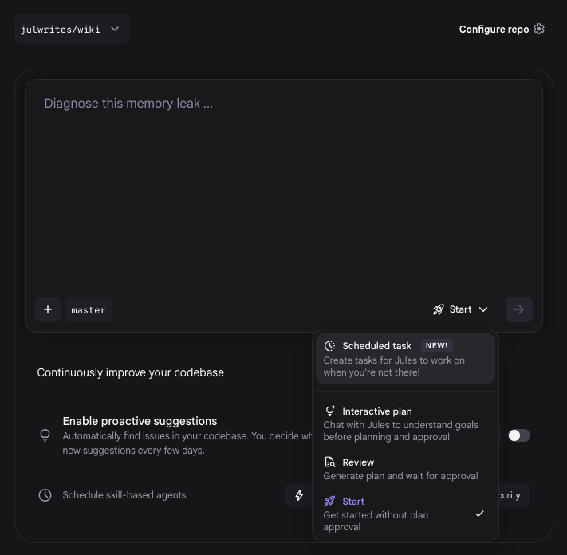
Task: Click the rocket icon in Start menu option
Action: click(330, 502)
